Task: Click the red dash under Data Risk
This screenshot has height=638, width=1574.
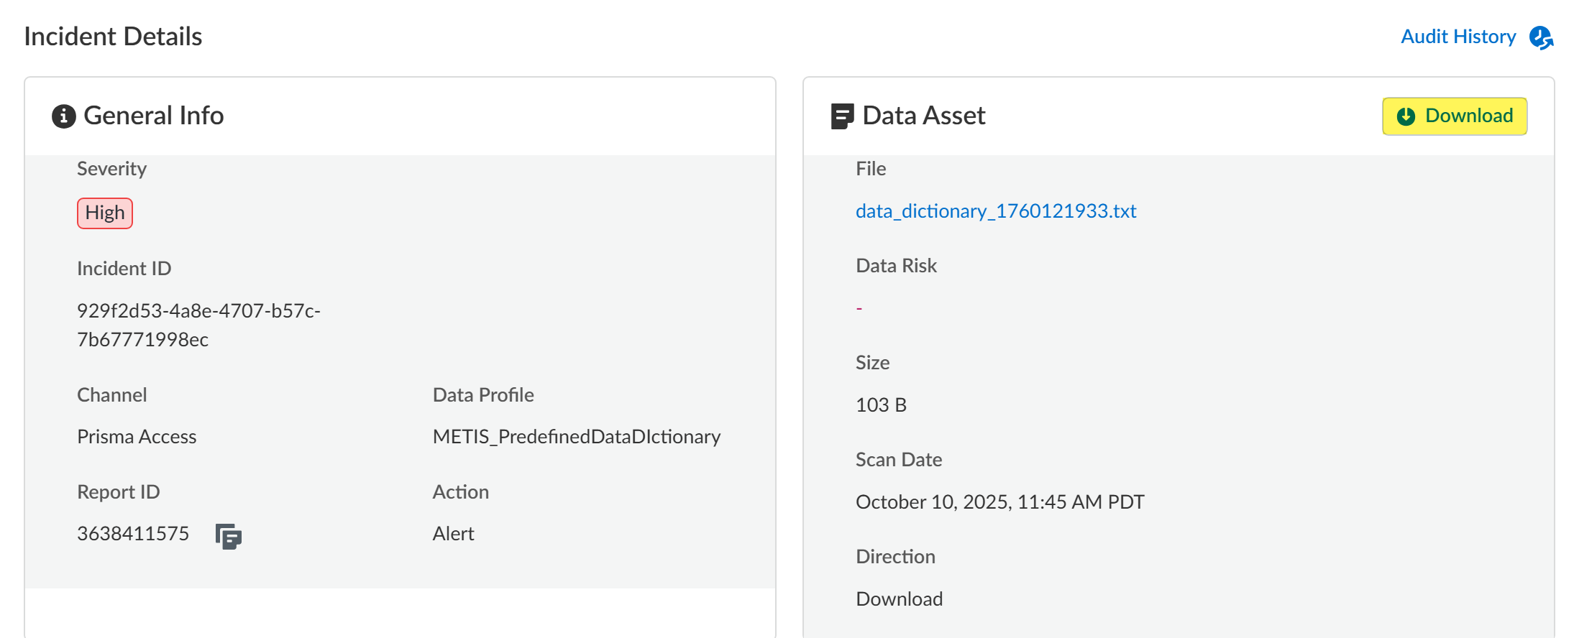Action: pos(859,309)
